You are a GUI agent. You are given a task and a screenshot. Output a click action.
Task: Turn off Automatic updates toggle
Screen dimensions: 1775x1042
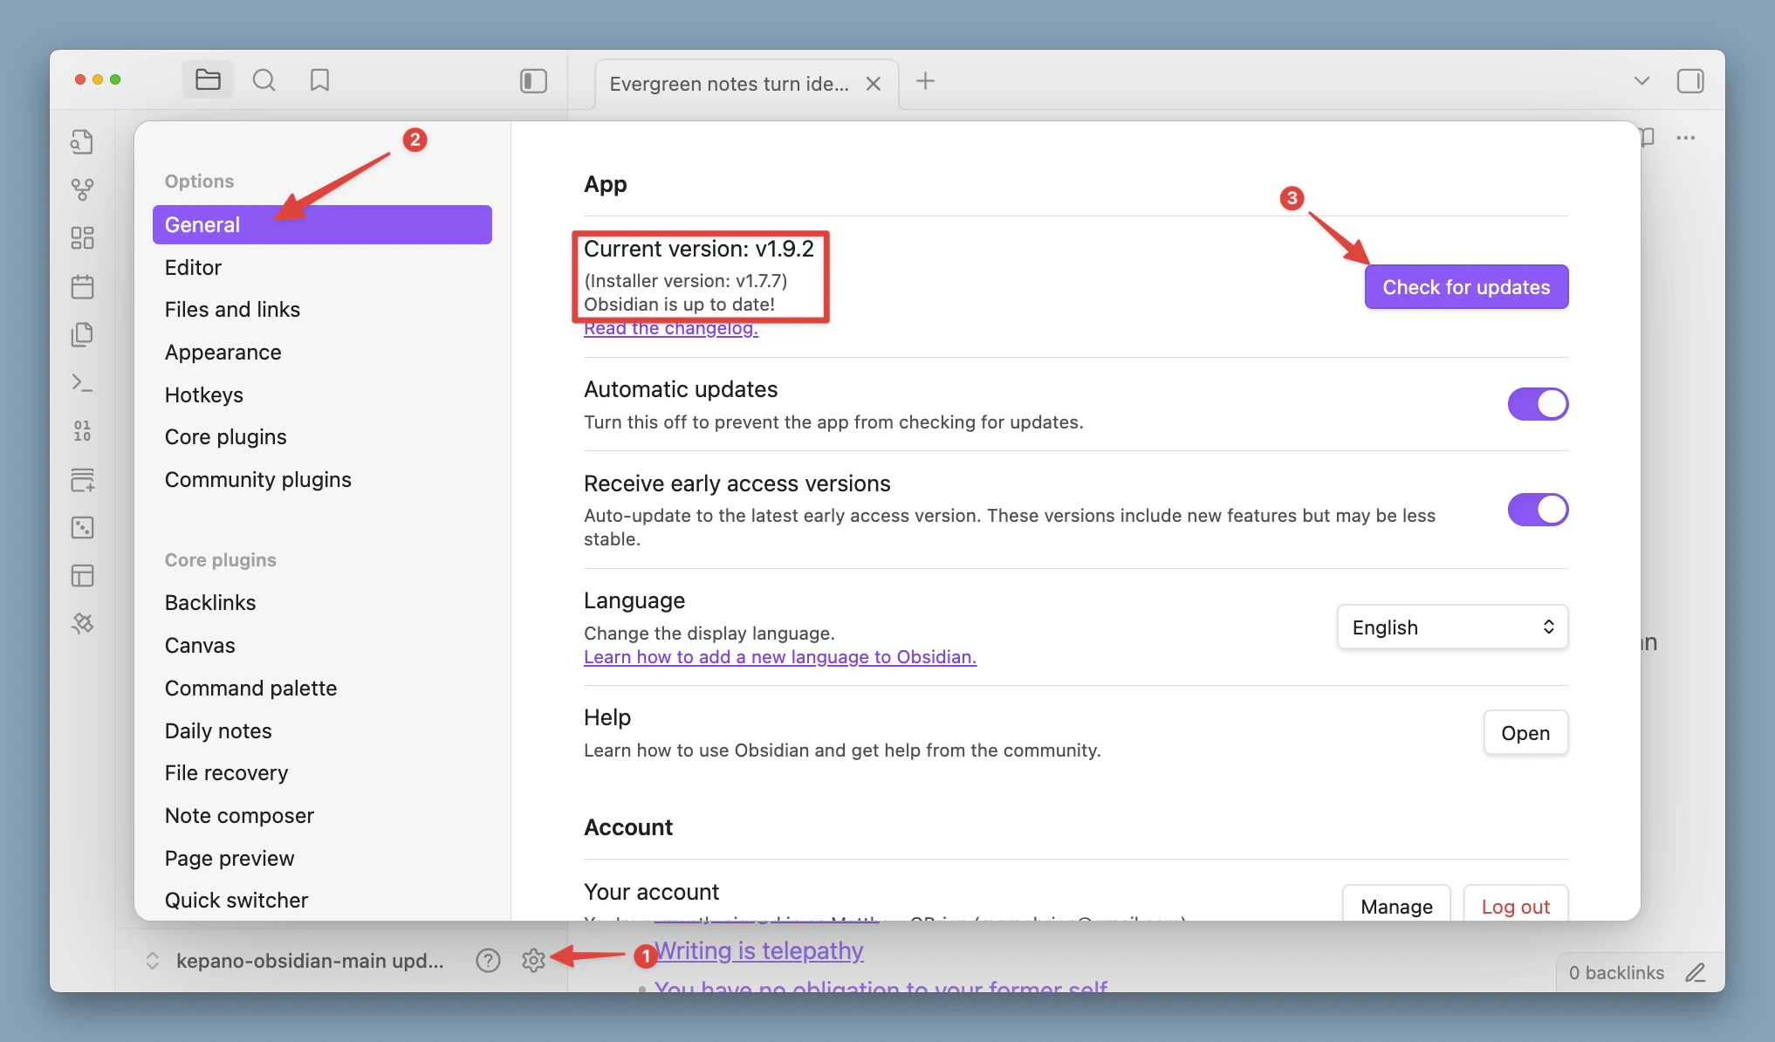coord(1538,404)
